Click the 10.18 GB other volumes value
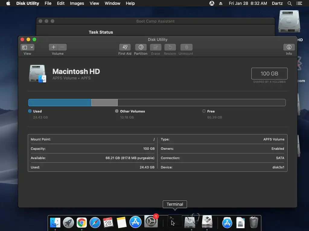This screenshot has height=231, width=309. [x=127, y=117]
